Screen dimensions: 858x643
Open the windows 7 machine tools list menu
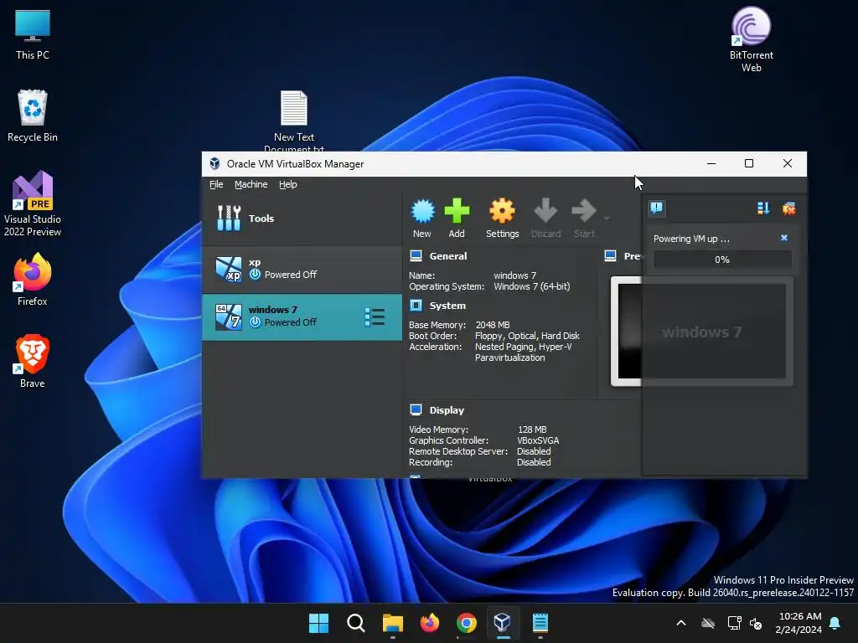[x=375, y=317]
